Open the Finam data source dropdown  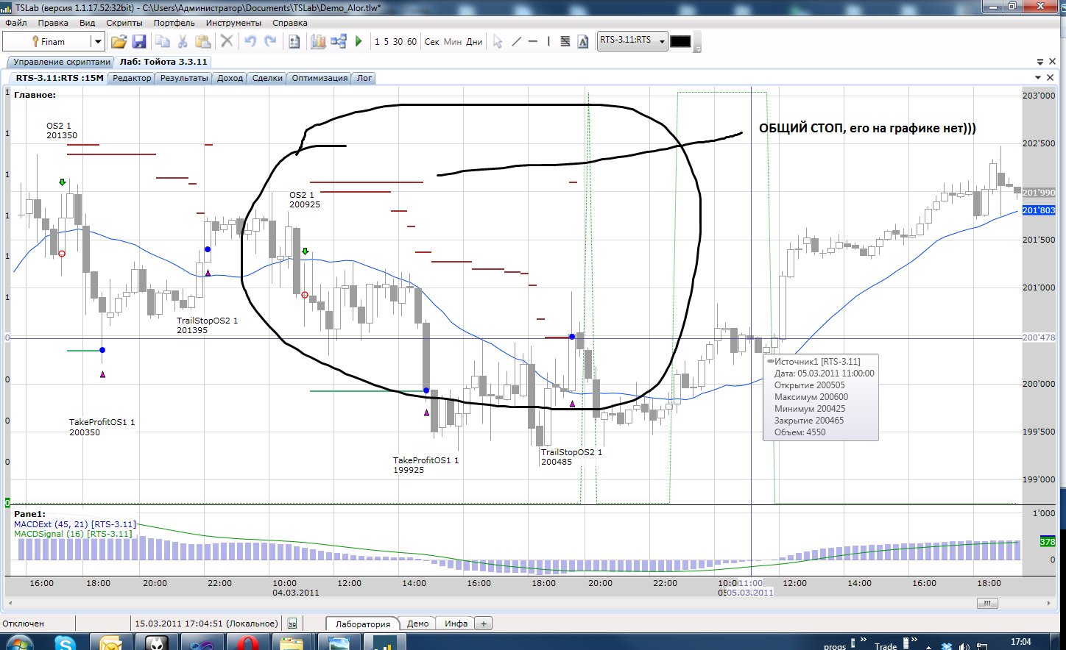click(97, 42)
